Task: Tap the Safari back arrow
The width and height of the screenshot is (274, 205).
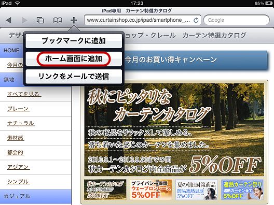Action: (8, 20)
